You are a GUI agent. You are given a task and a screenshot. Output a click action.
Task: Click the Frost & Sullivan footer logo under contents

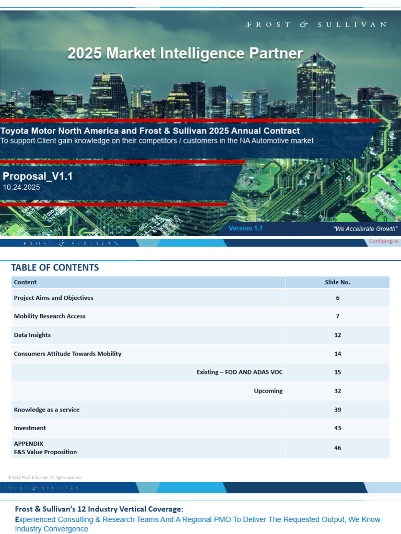pos(41,488)
